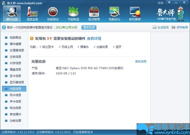This screenshot has height=135, width=190.
Task: Select 硬盘信息 in the sidebar
Action: coord(14,70)
